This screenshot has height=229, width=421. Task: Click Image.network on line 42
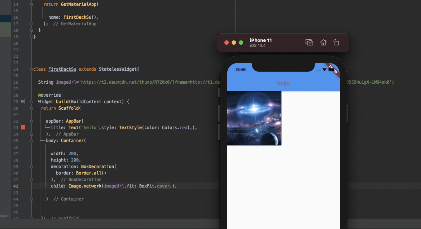(85, 186)
